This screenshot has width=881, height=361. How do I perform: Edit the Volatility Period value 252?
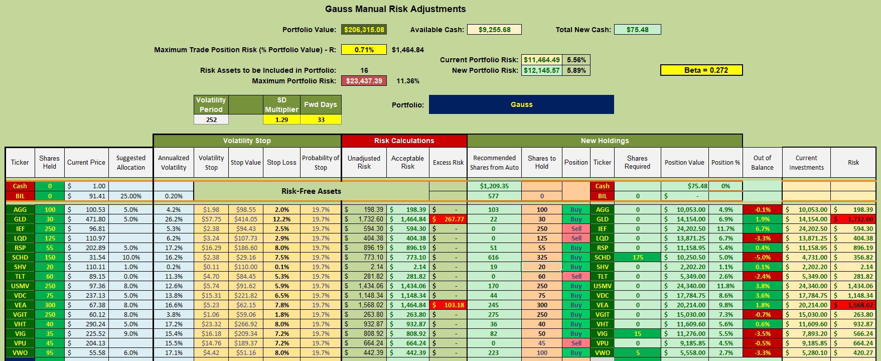tap(211, 119)
